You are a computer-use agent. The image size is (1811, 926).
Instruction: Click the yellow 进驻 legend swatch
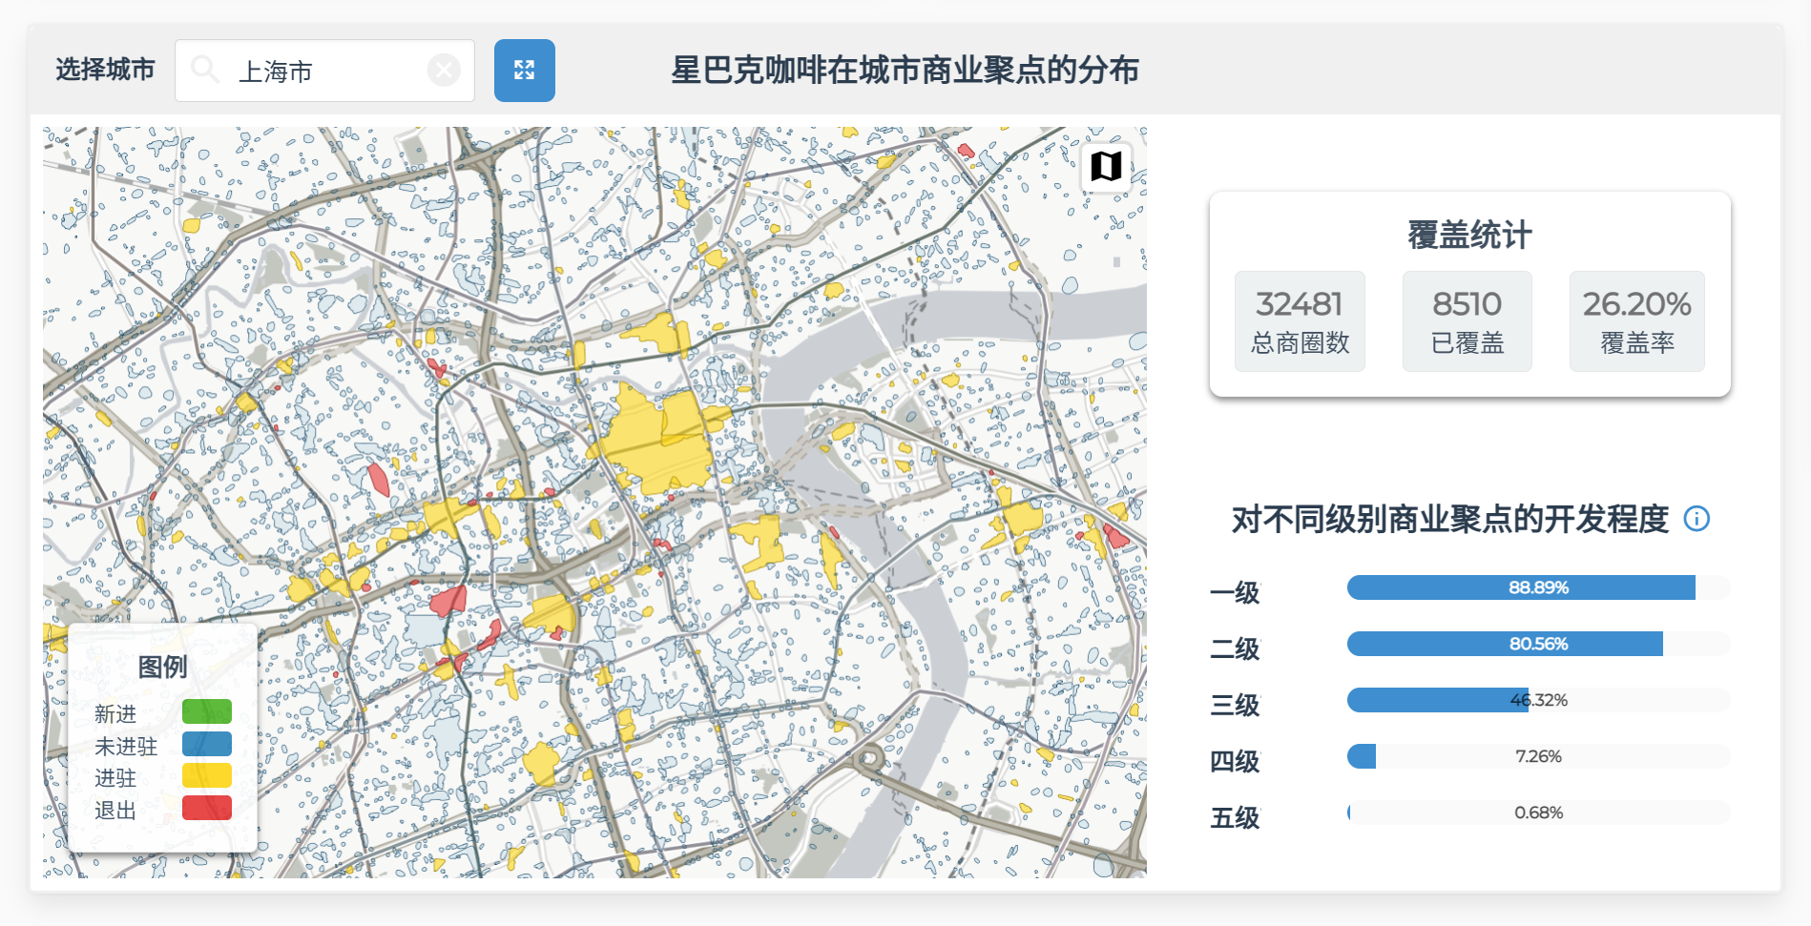[x=207, y=775]
